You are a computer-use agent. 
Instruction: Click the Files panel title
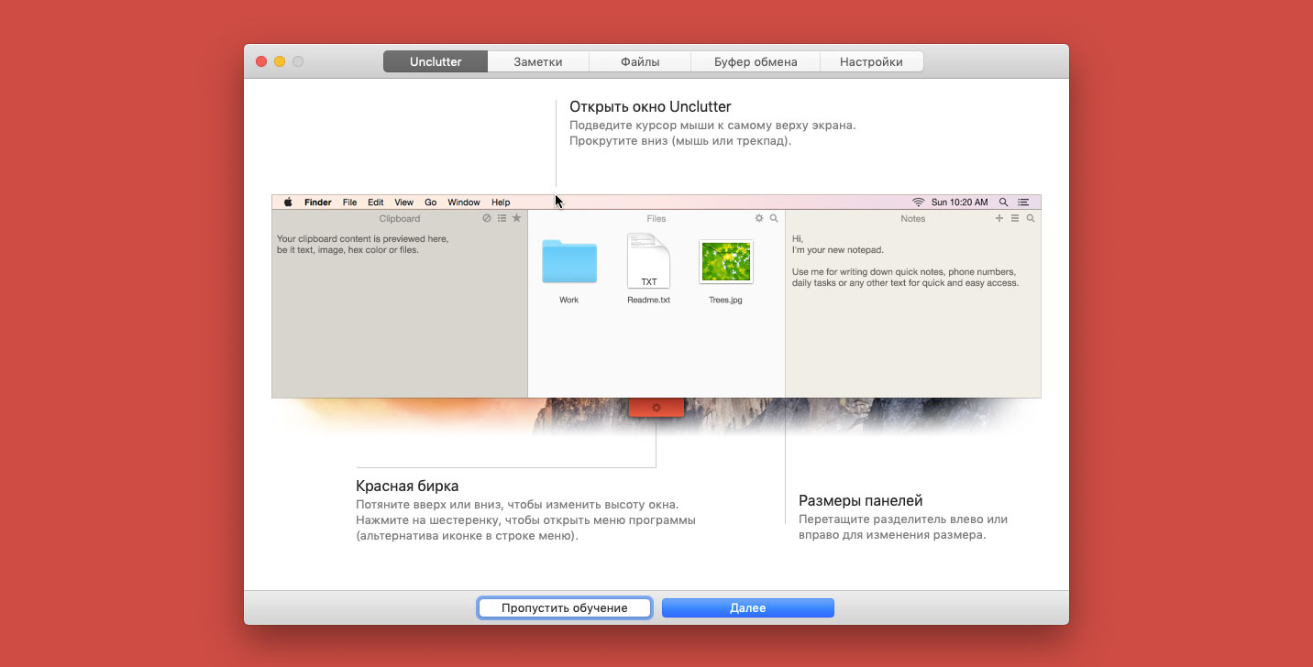656,219
